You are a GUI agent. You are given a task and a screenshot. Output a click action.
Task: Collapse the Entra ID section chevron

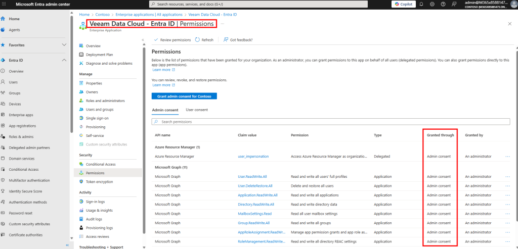point(64,61)
